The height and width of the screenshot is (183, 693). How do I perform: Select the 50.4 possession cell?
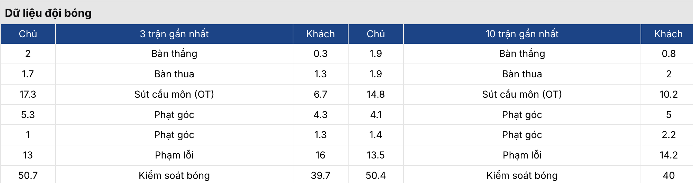coord(375,175)
